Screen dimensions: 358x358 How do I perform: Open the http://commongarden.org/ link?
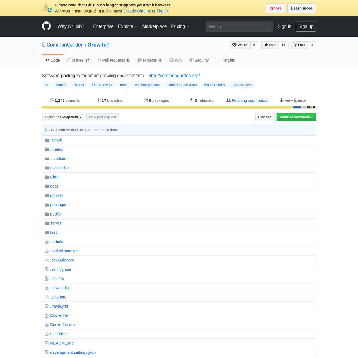coord(174,76)
